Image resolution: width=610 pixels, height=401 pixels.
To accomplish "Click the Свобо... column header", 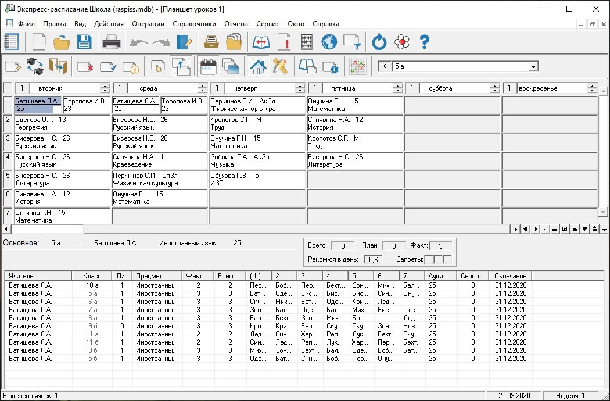I will coord(473,276).
